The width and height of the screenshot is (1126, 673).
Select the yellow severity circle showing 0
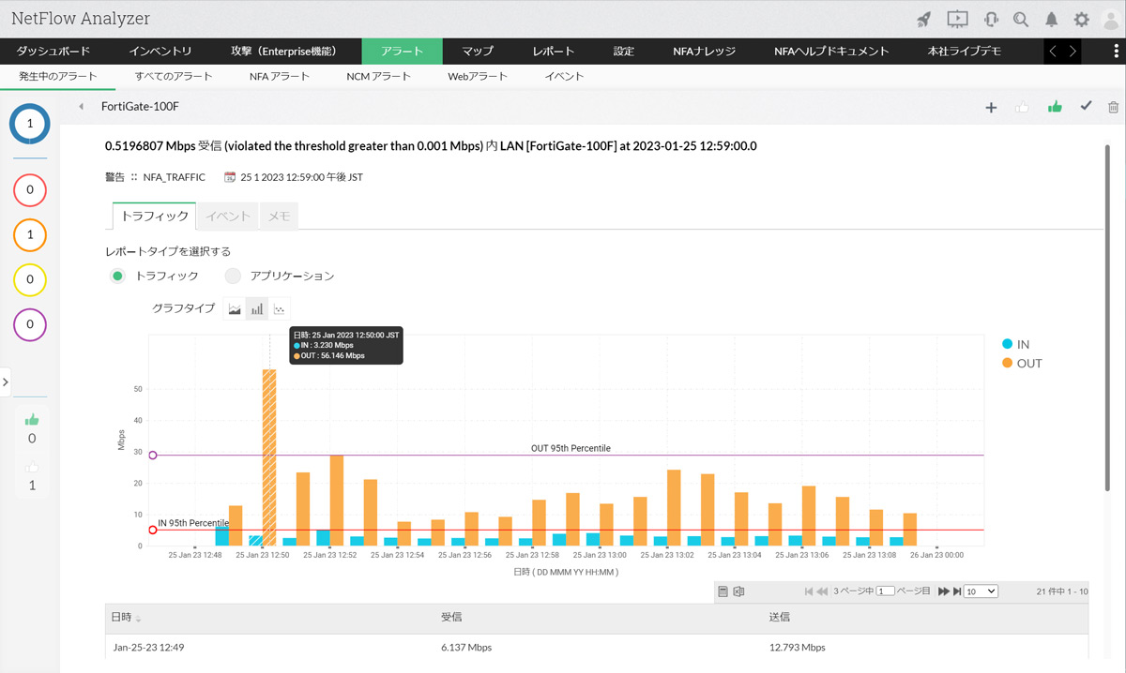pyautogui.click(x=30, y=279)
